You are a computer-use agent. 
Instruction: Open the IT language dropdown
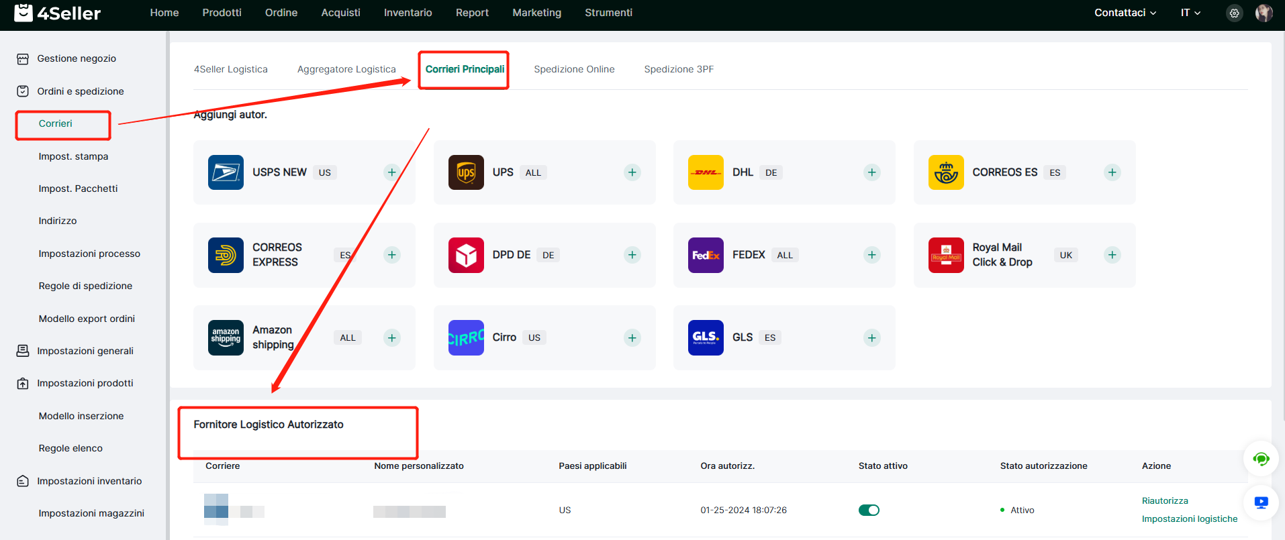(1190, 13)
